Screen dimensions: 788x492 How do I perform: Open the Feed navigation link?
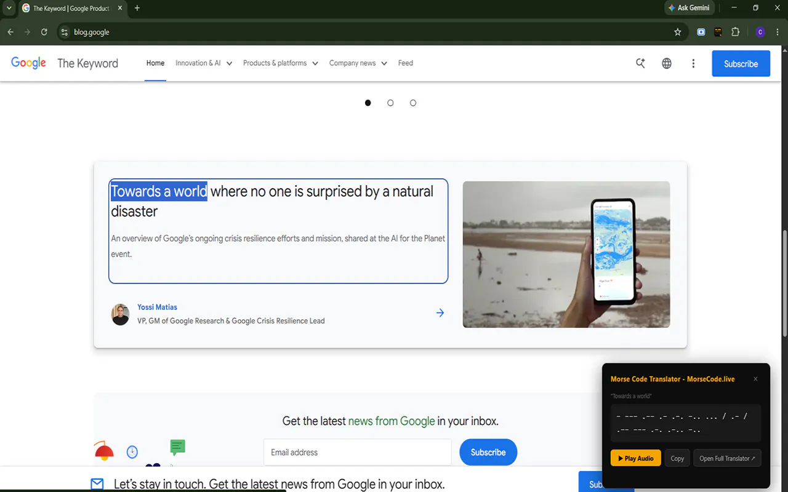[x=406, y=63]
